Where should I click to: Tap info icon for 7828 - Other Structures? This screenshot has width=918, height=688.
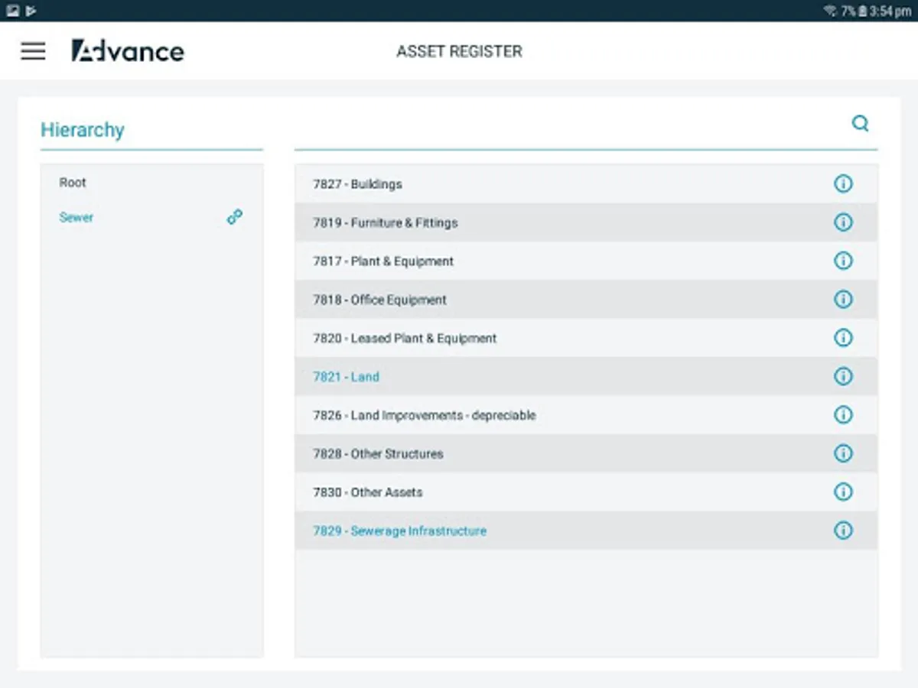click(843, 453)
